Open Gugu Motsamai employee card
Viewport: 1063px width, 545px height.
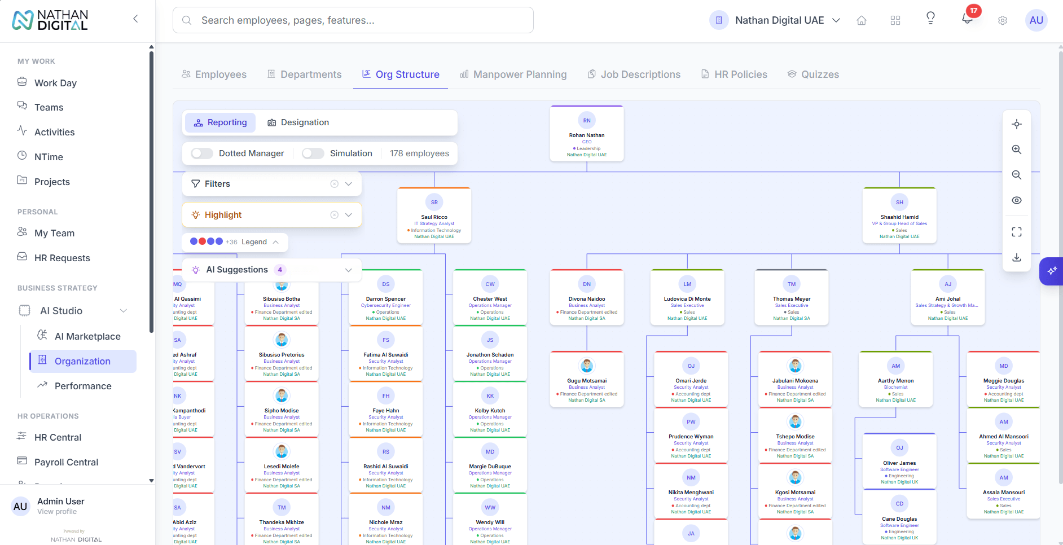[x=587, y=379]
